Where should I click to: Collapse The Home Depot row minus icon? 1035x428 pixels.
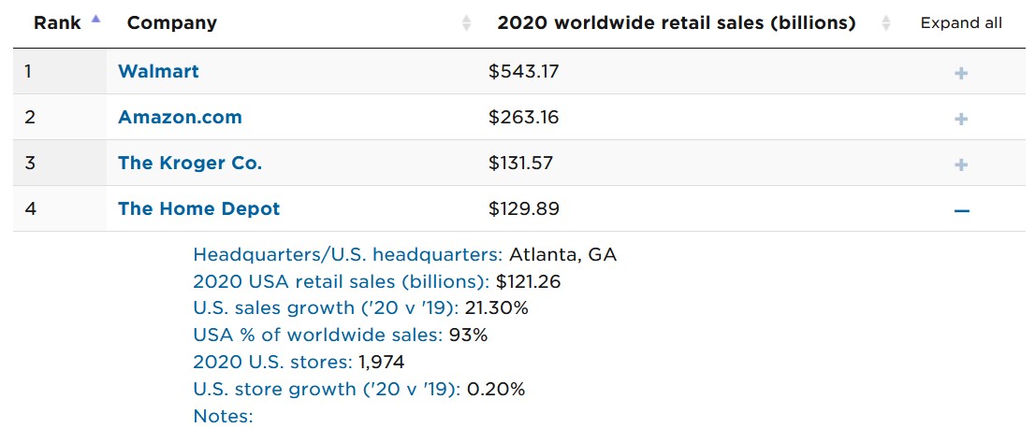pos(961,210)
